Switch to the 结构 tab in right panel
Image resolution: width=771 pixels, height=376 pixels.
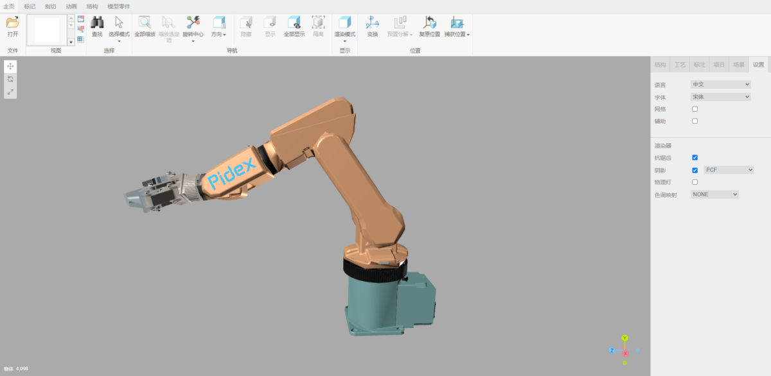(660, 65)
